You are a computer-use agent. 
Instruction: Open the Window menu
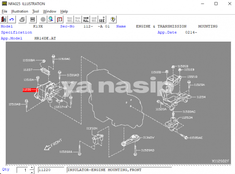50,12
